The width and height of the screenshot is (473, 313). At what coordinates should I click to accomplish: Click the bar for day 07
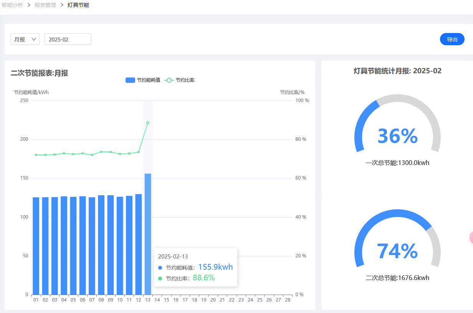coord(92,246)
